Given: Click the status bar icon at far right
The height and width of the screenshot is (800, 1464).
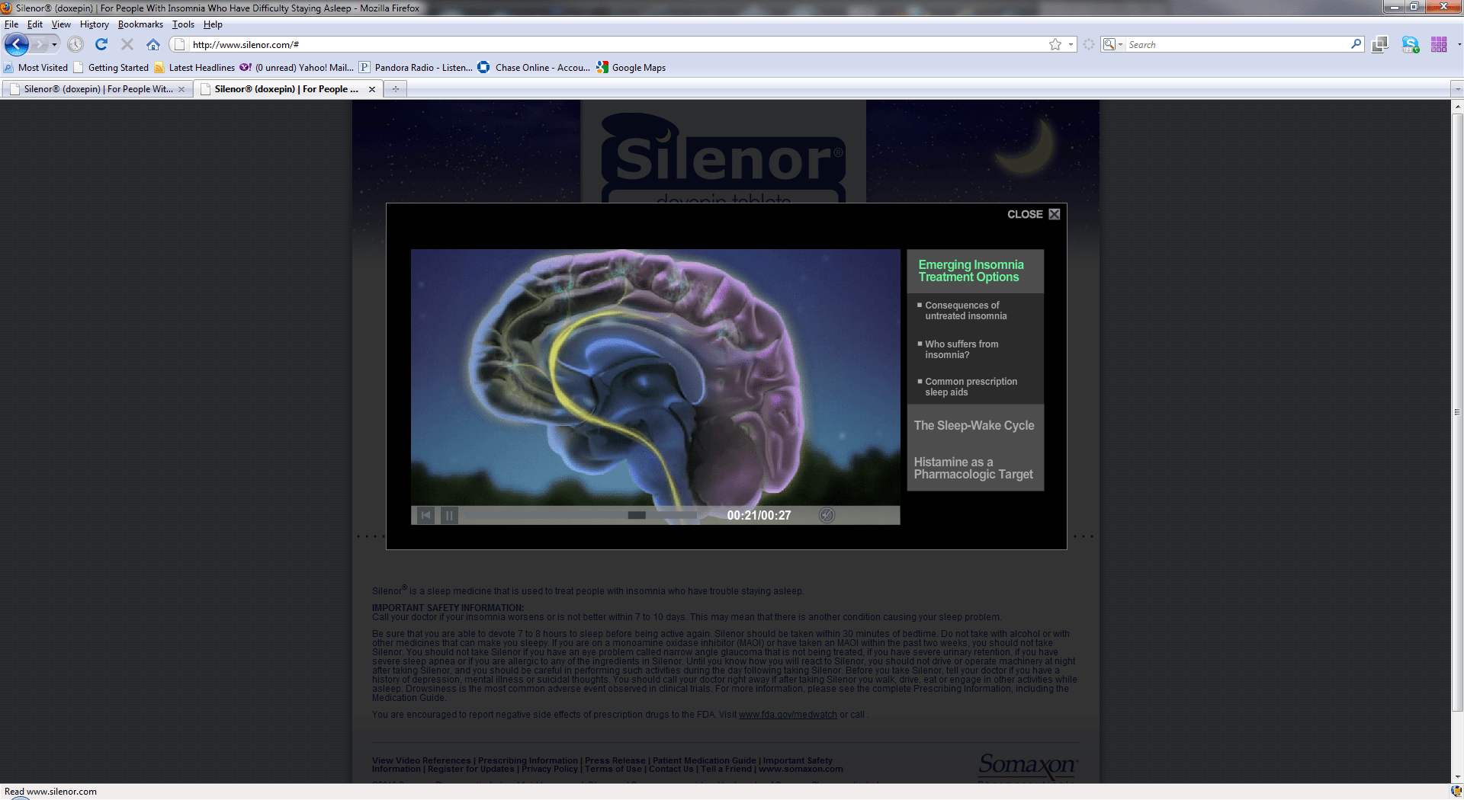Looking at the screenshot, I should (1456, 792).
